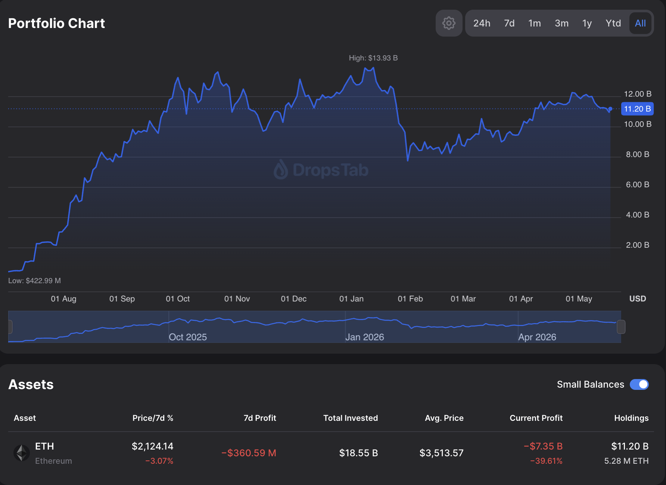The width and height of the screenshot is (666, 485).
Task: Select the 3m time range tab
Action: pyautogui.click(x=561, y=23)
